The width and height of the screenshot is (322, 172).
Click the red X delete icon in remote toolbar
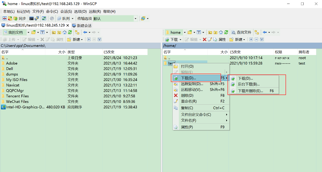(204, 40)
